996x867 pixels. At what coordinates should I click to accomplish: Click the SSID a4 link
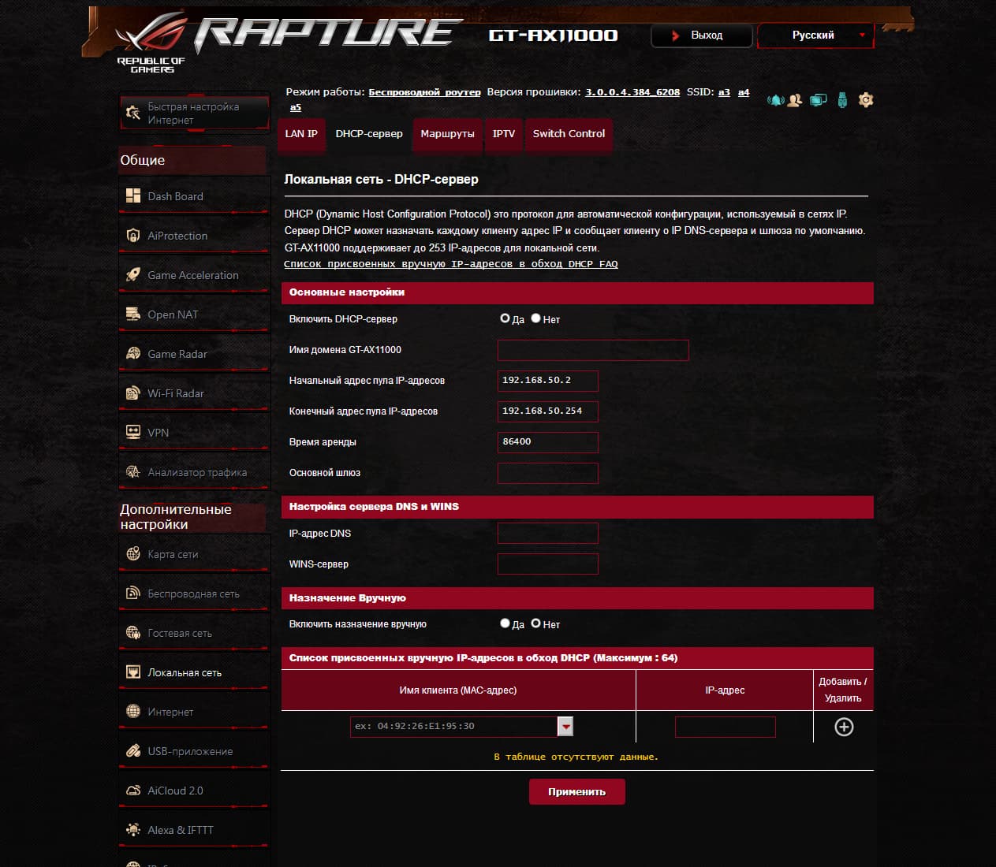coord(744,92)
